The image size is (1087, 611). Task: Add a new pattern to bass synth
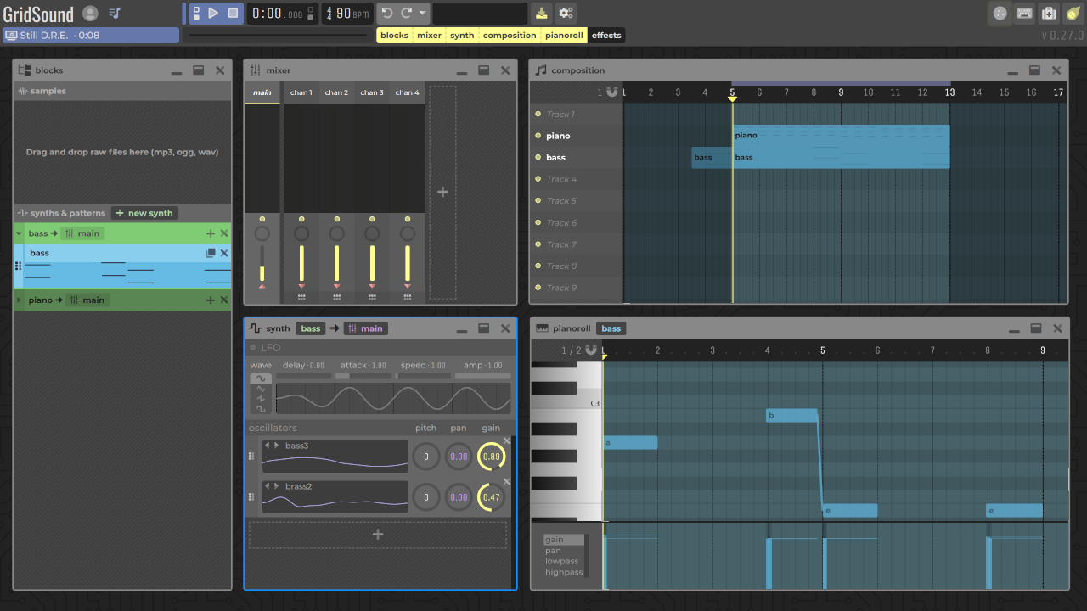(x=211, y=233)
